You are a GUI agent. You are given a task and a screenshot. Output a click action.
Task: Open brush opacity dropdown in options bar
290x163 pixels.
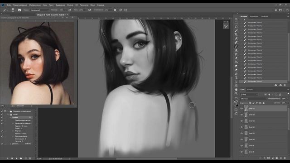pyautogui.click(x=65, y=10)
